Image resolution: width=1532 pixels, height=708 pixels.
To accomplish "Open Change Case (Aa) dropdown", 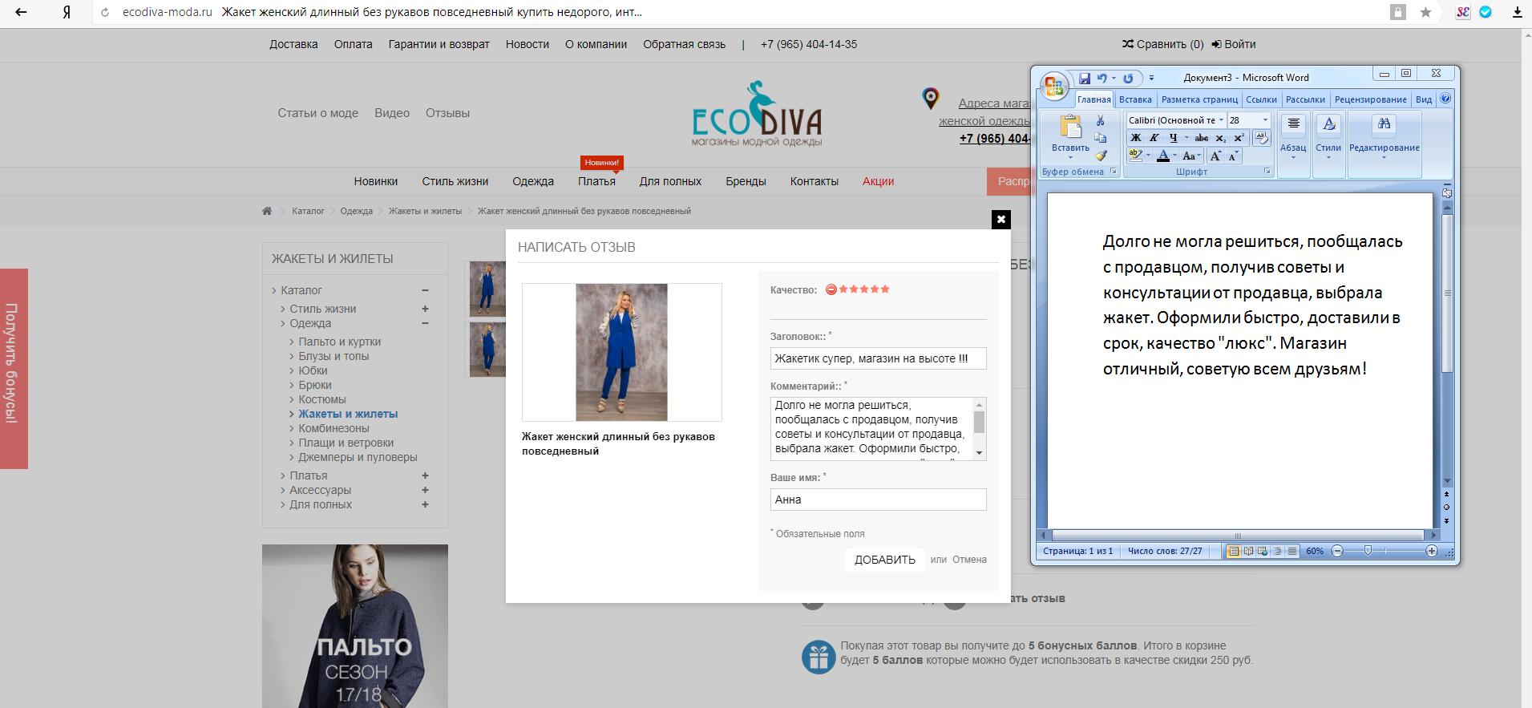I will 1190,156.
